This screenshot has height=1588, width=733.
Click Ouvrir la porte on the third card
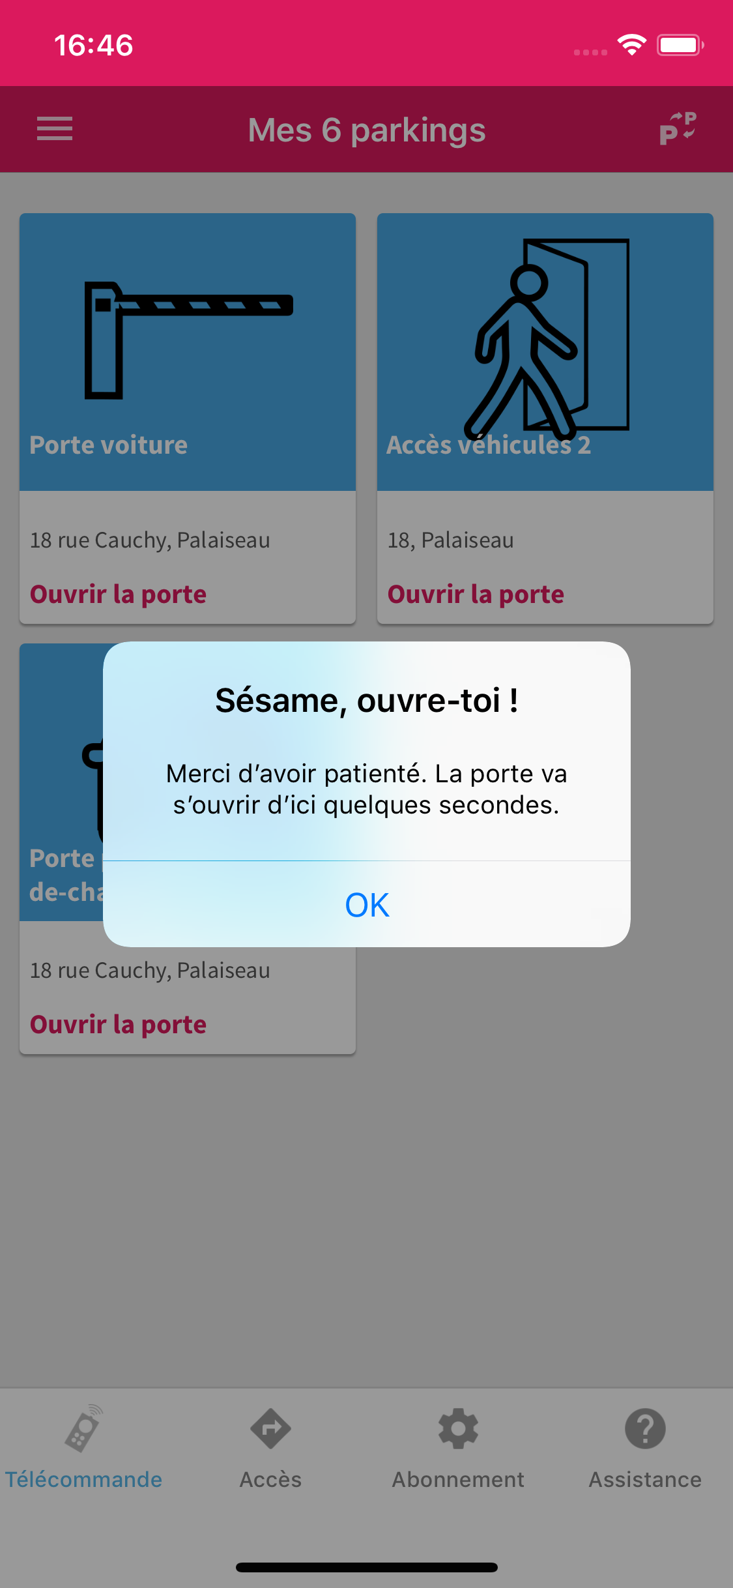pyautogui.click(x=118, y=1025)
